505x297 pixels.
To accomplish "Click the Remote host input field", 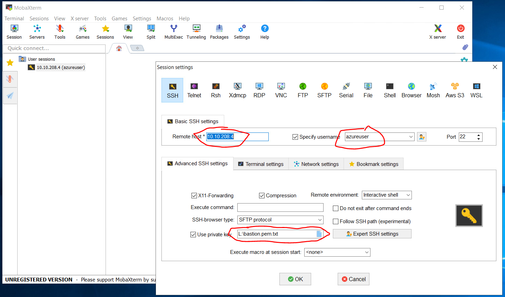I will point(237,137).
